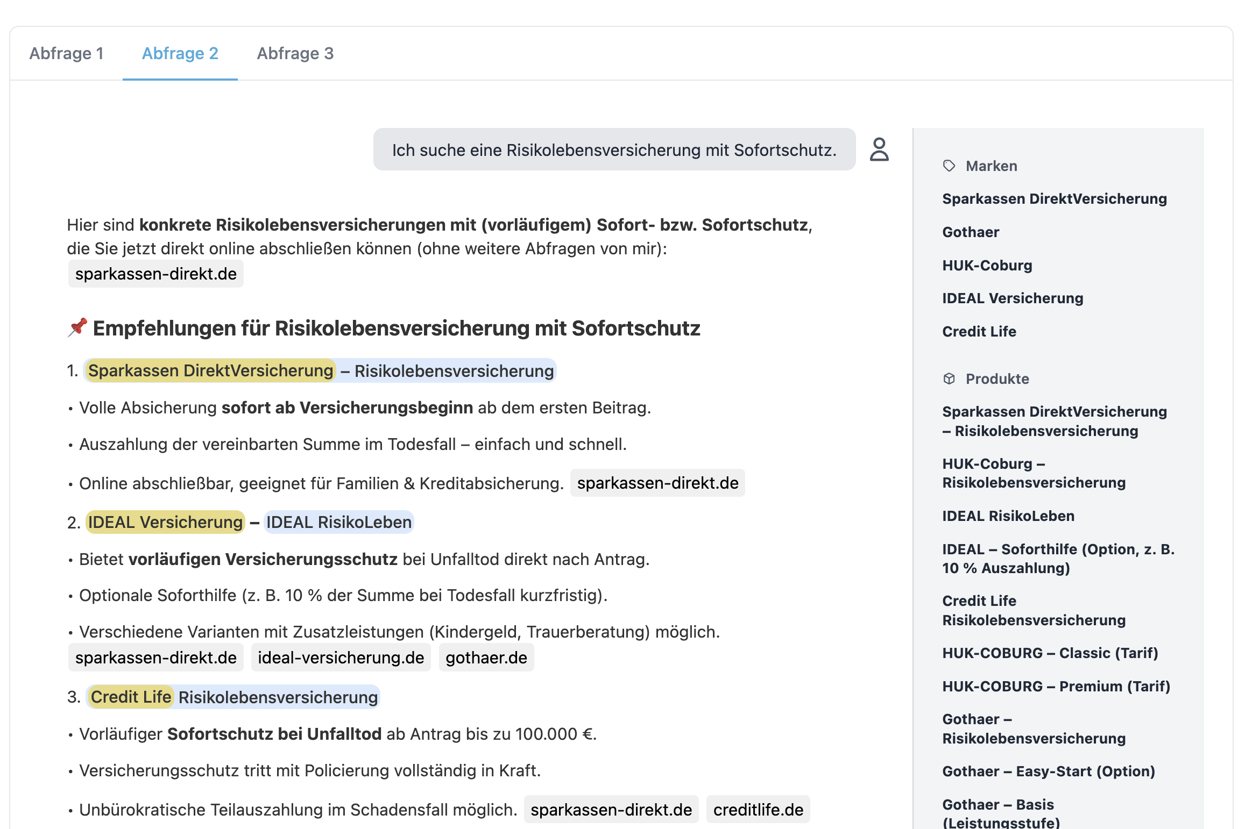
Task: Click the user query message bubble
Action: tap(614, 149)
